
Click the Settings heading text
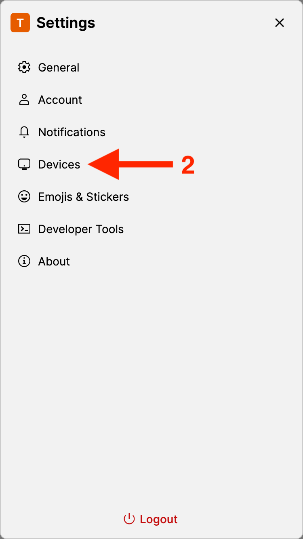(x=66, y=23)
